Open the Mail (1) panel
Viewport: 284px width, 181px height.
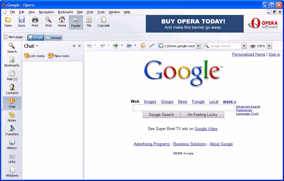[12, 76]
